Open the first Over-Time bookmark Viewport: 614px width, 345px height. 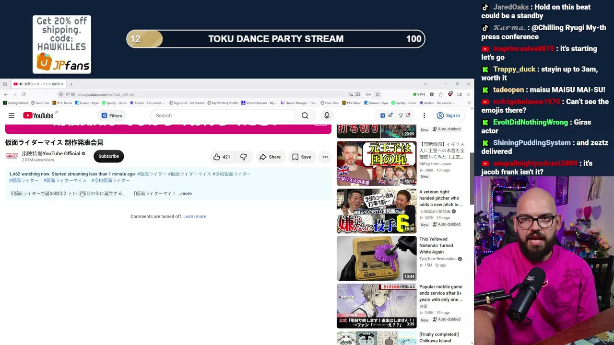click(x=40, y=103)
